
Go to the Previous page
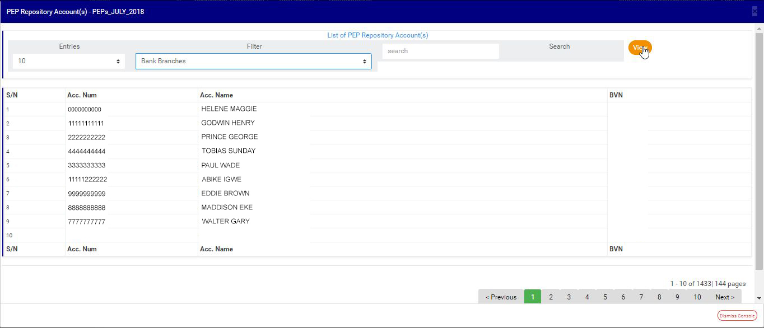point(501,297)
